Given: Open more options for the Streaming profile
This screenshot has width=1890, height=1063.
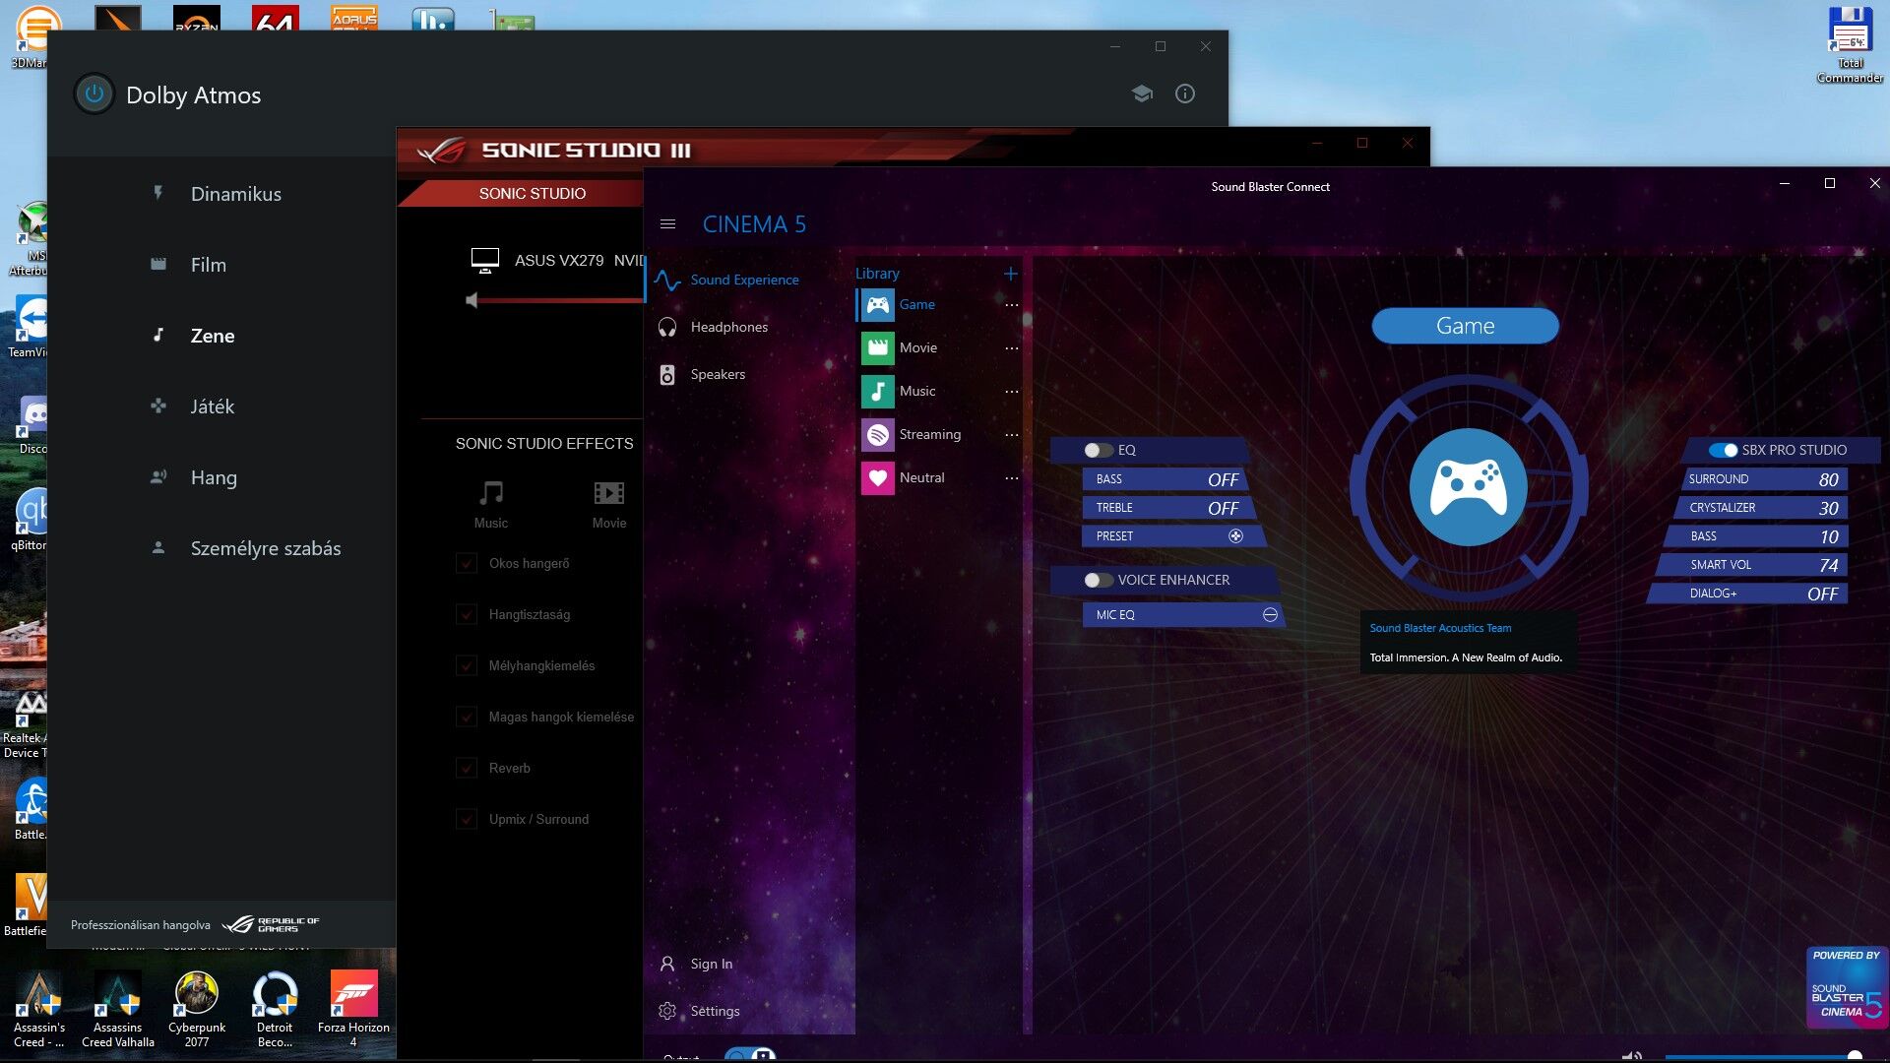Looking at the screenshot, I should tap(1011, 435).
